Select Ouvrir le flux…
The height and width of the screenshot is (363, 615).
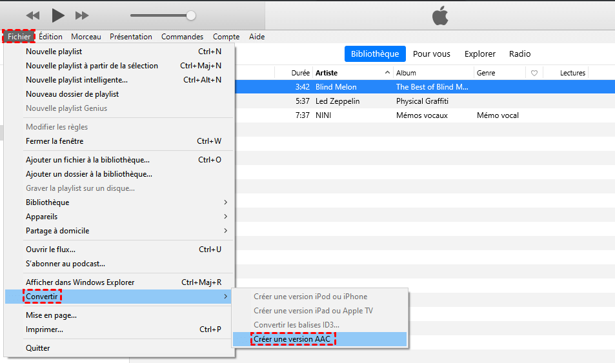tap(119, 250)
